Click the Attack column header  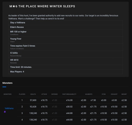44,94
